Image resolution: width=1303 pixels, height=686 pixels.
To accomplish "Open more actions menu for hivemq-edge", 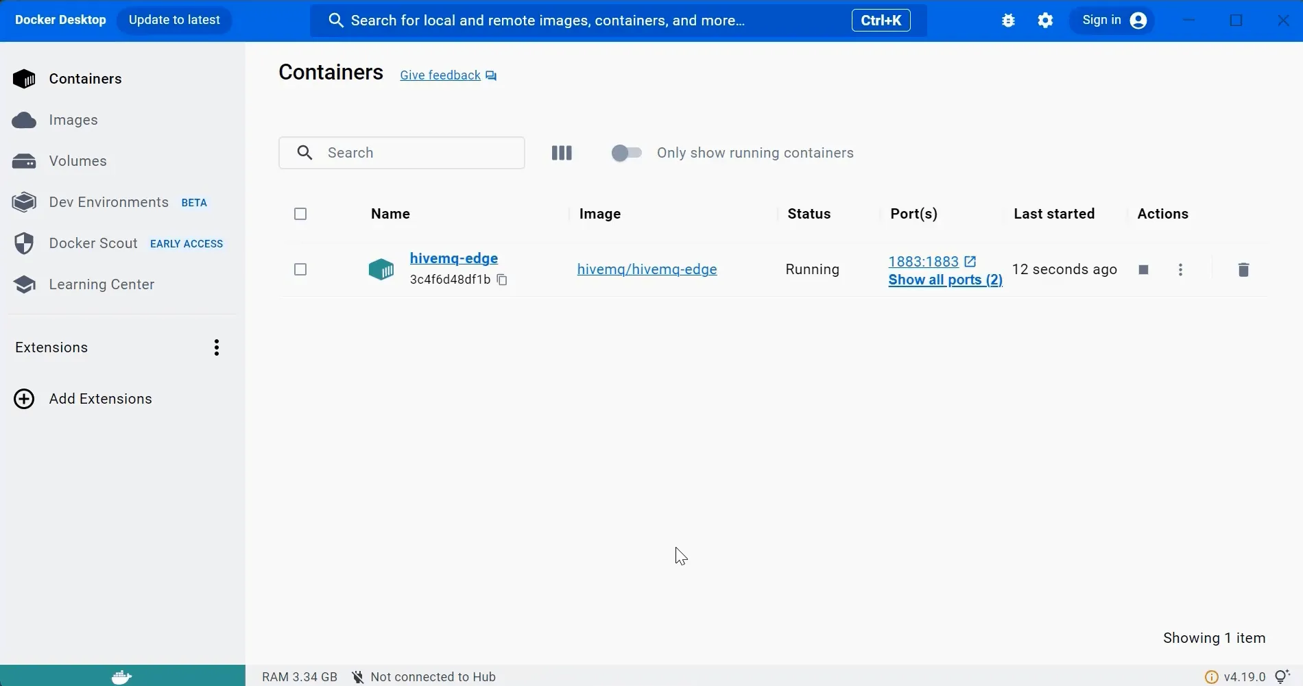I will point(1180,269).
